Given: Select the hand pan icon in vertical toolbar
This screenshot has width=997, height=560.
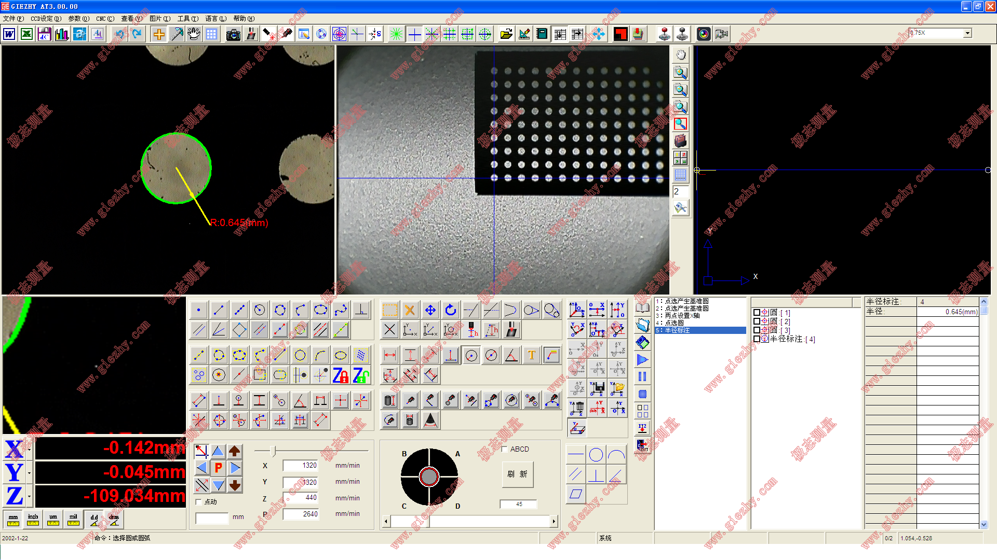Looking at the screenshot, I should tap(680, 55).
